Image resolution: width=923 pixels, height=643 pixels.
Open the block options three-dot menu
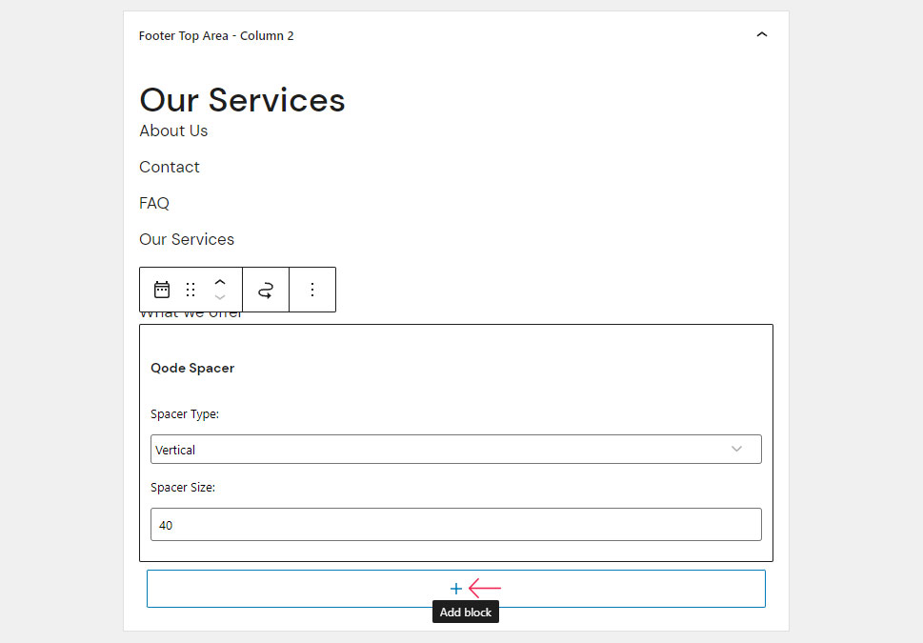click(x=312, y=290)
